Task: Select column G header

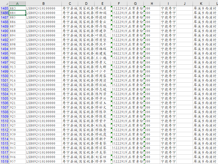Action: tap(135, 4)
